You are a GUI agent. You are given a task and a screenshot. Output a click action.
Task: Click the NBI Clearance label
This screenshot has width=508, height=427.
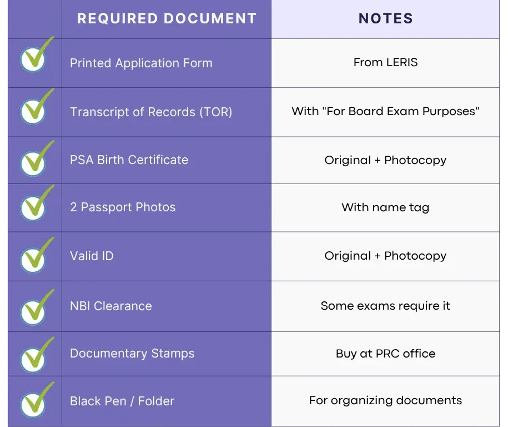[x=110, y=306]
